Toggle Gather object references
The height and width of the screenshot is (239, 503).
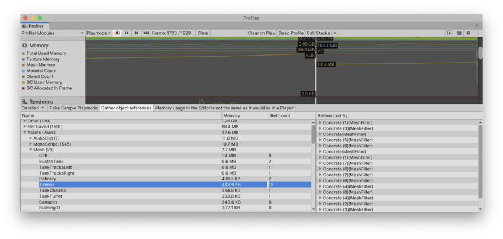pyautogui.click(x=126, y=108)
